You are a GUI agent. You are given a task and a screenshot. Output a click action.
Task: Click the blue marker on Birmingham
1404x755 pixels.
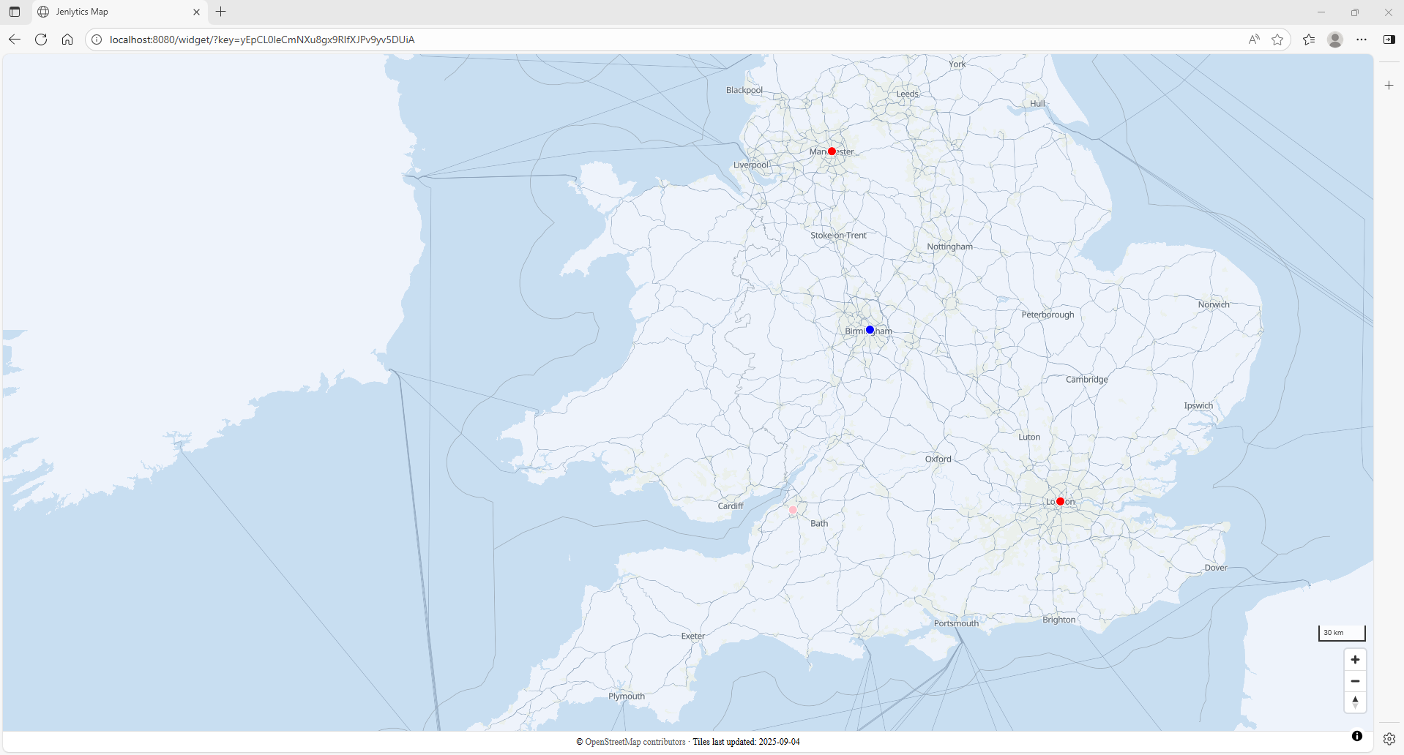[870, 330]
